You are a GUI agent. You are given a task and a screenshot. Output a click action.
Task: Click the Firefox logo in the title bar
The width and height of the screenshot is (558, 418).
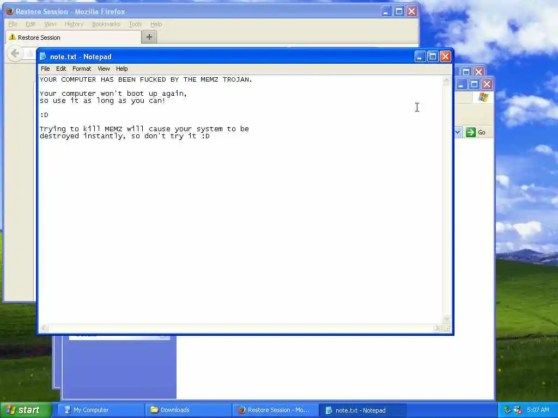point(10,11)
